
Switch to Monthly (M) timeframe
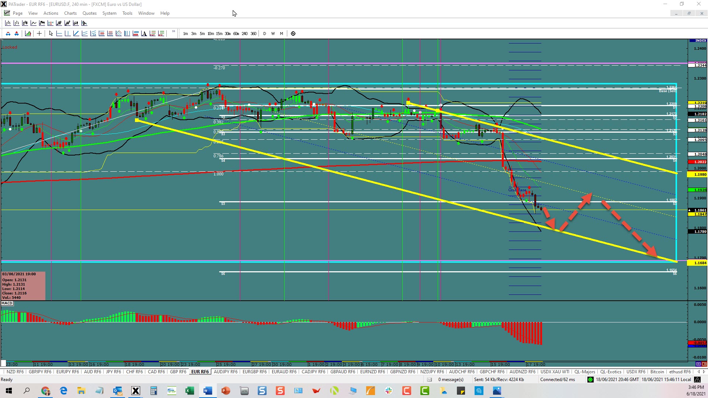(281, 34)
